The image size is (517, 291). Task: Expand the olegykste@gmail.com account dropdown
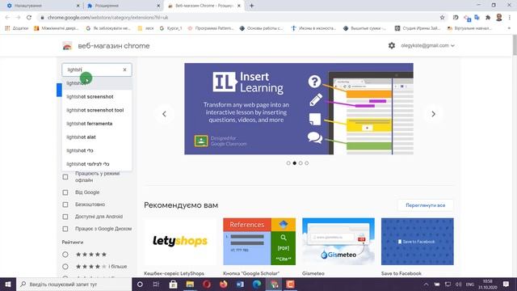point(427,45)
